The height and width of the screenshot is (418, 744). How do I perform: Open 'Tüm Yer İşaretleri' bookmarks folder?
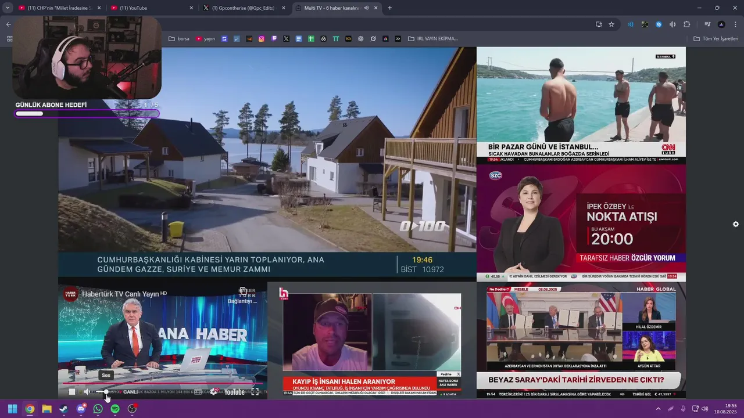[716, 39]
